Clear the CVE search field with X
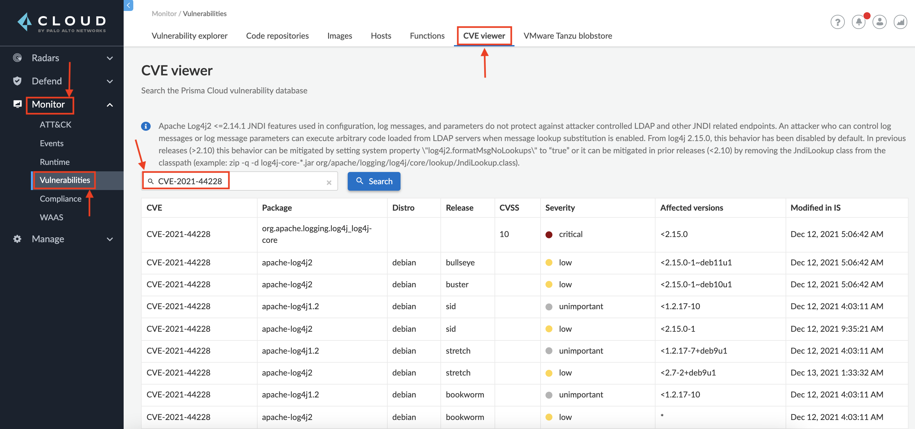The height and width of the screenshot is (429, 915). tap(329, 182)
